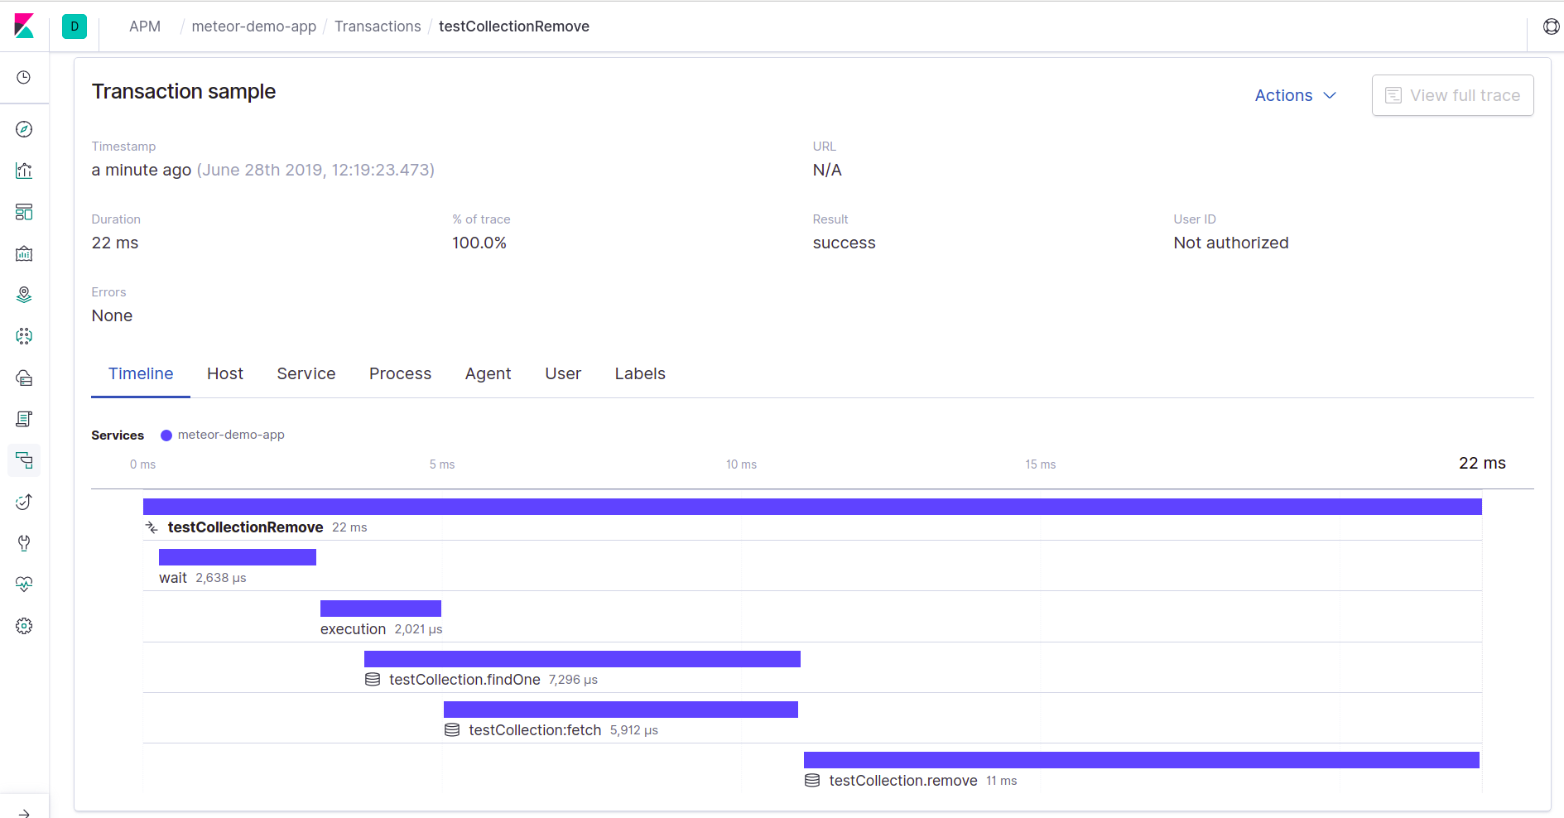Screen dimensions: 1564x818
Task: Open Uptime icon in sidebar
Action: pos(24,502)
